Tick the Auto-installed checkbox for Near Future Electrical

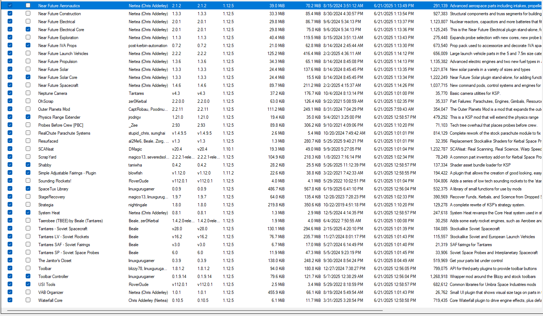[28, 21]
